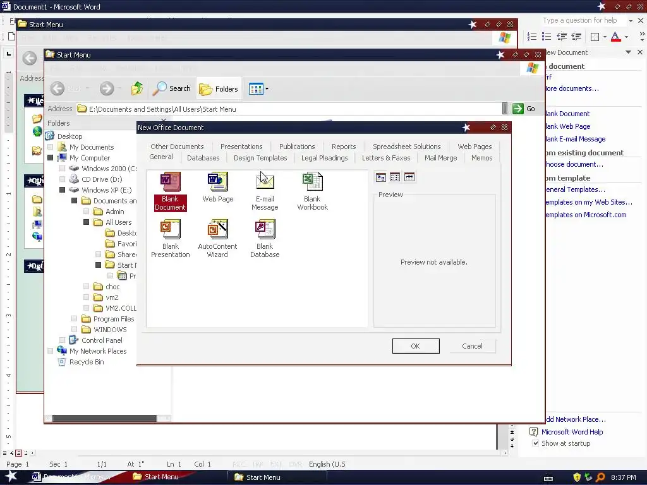The width and height of the screenshot is (647, 485).
Task: Open the New Document task pane menu arrow
Action: coord(628,52)
